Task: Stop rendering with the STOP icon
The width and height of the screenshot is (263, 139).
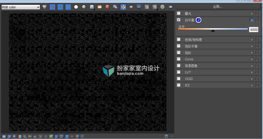Action: tap(162, 7)
